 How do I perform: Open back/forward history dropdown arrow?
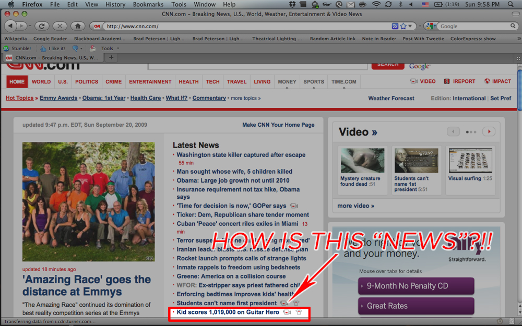point(30,26)
